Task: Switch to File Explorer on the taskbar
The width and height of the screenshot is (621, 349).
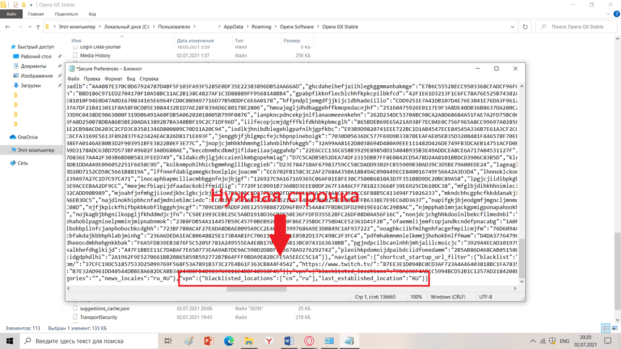Action: (x=249, y=341)
